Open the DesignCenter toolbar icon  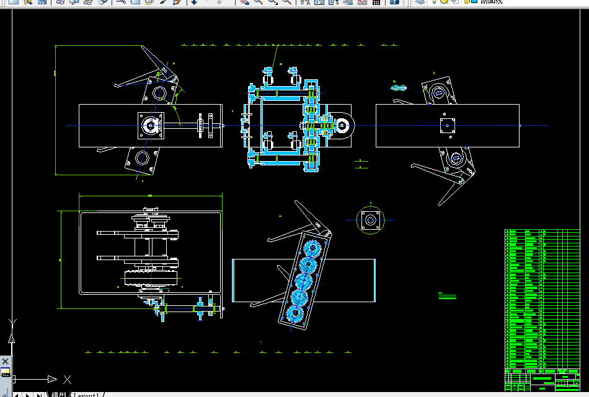(x=319, y=1)
